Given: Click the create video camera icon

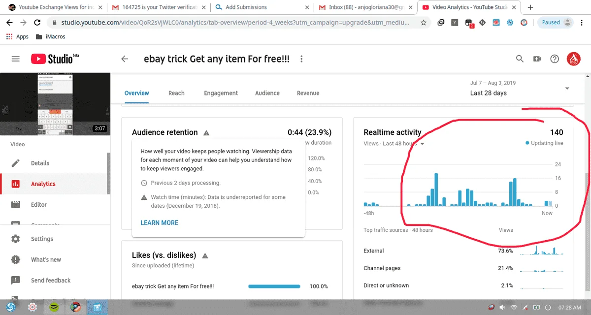Looking at the screenshot, I should [x=537, y=59].
